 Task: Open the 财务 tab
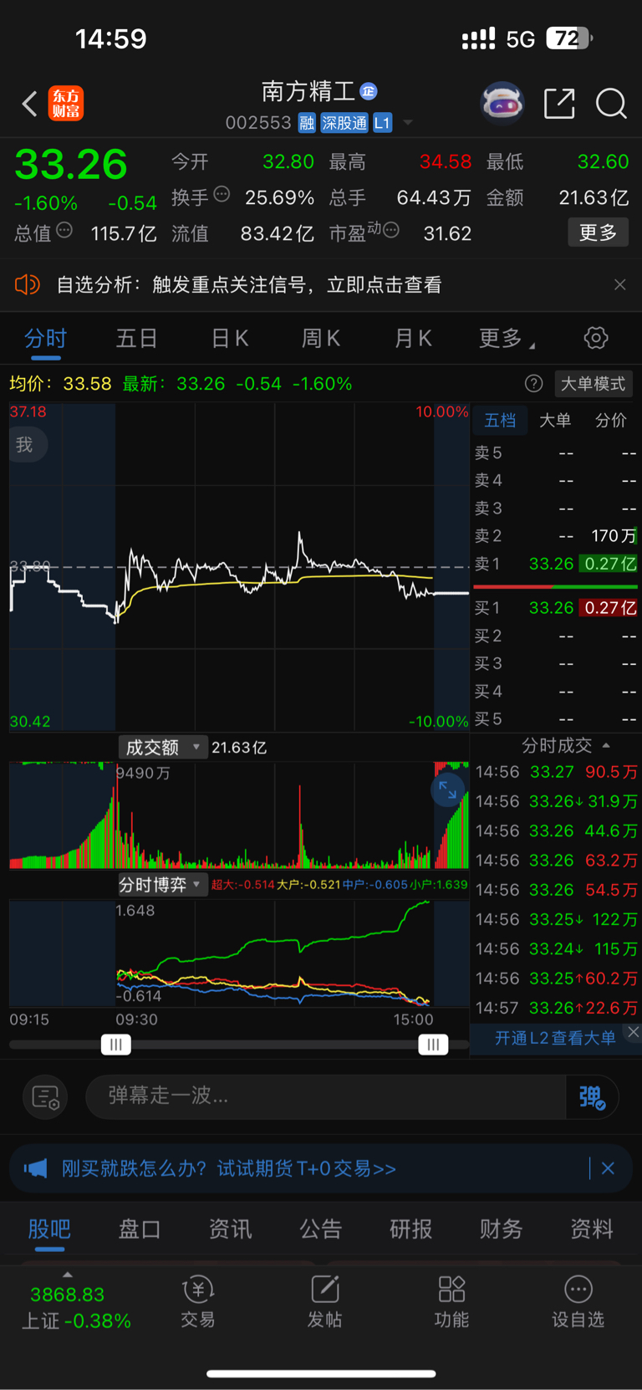[501, 1229]
